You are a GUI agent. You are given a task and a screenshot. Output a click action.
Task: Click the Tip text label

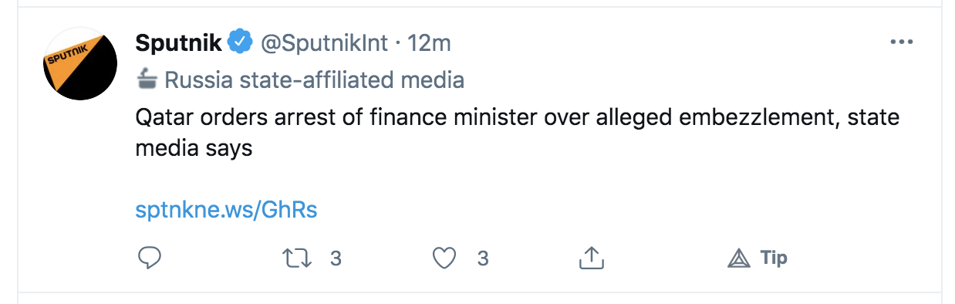(x=774, y=258)
